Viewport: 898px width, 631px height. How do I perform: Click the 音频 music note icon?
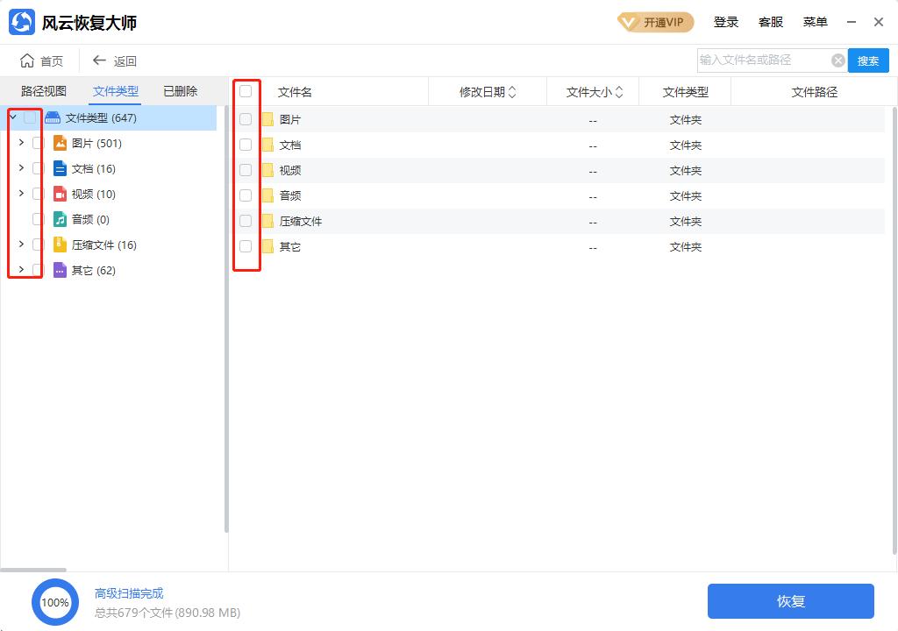[x=60, y=220]
